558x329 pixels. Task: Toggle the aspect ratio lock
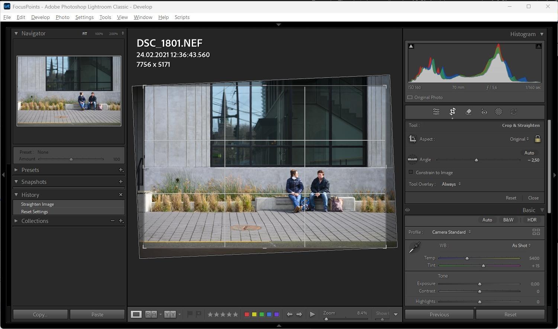(538, 139)
